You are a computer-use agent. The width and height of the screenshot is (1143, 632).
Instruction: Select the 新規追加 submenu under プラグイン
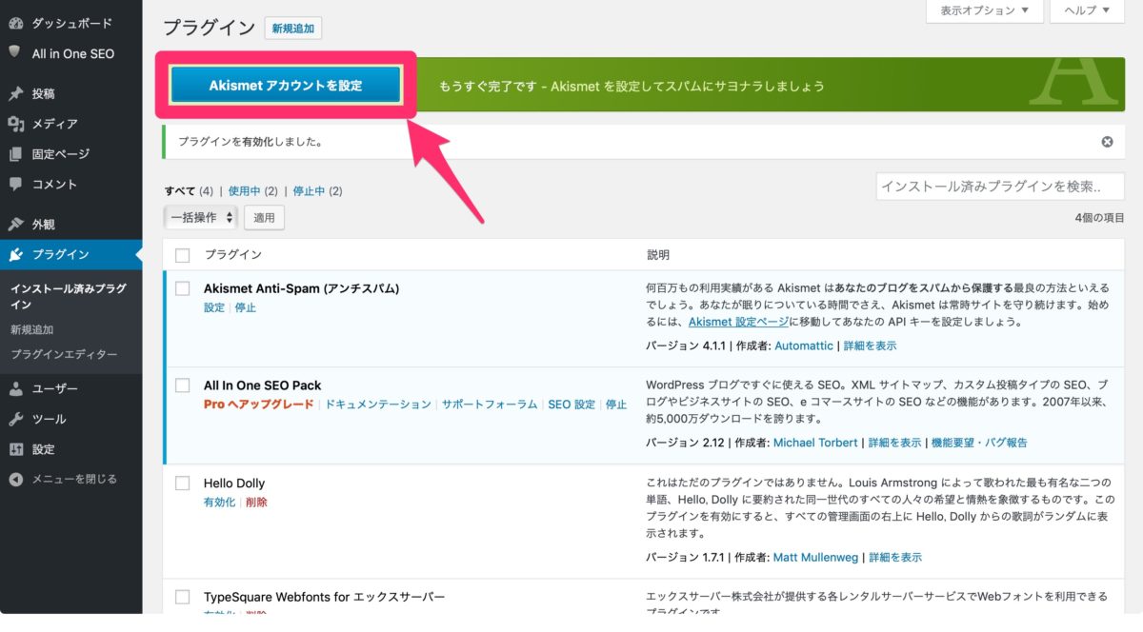pyautogui.click(x=32, y=329)
